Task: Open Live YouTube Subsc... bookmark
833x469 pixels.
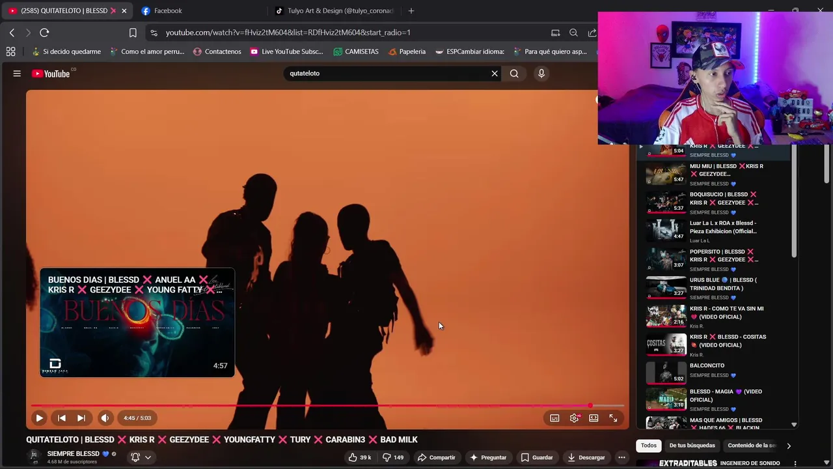Action: (x=286, y=51)
